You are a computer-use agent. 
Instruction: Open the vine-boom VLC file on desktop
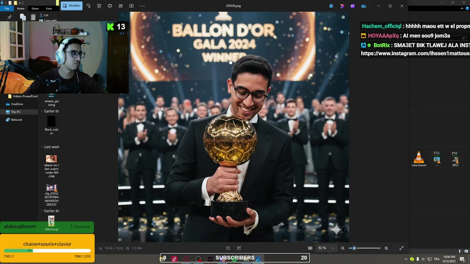419,159
